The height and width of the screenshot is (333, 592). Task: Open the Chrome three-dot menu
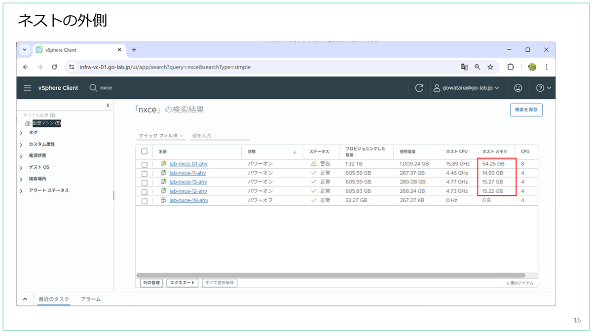547,67
